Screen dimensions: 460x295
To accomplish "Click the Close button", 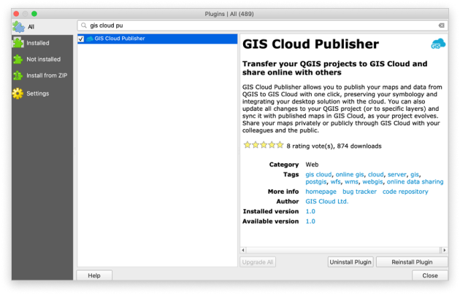I will 430,275.
